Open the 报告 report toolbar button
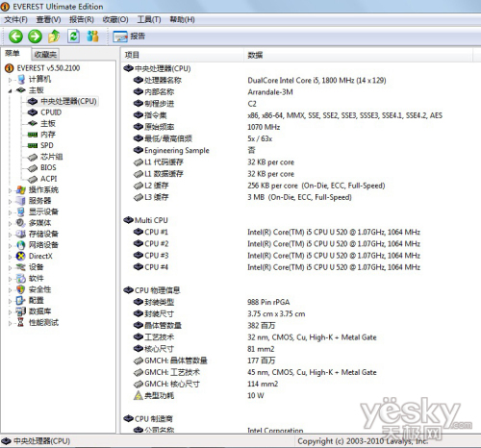481x448 pixels. 129,37
